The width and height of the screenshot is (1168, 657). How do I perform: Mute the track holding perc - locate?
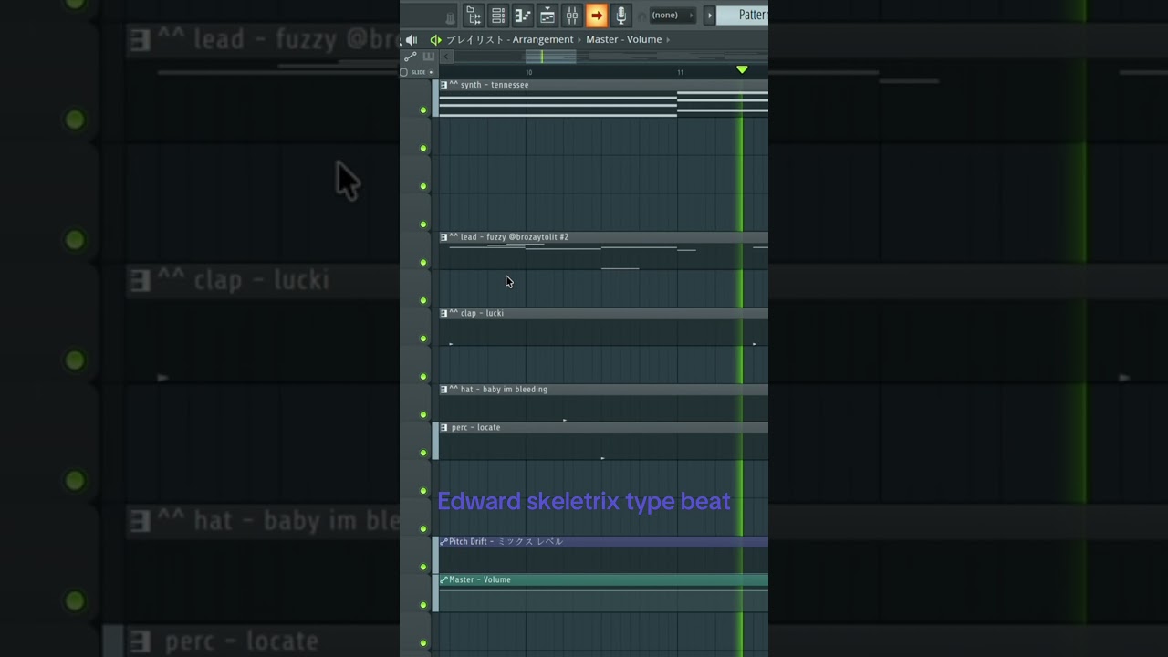[x=422, y=453]
